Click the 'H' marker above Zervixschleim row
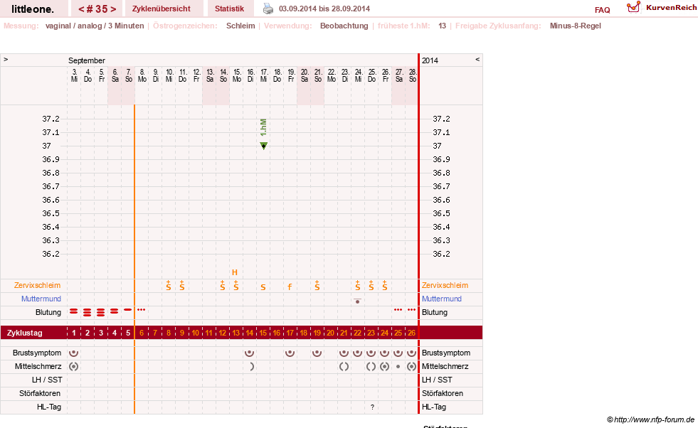This screenshot has height=428, width=698. point(235,272)
